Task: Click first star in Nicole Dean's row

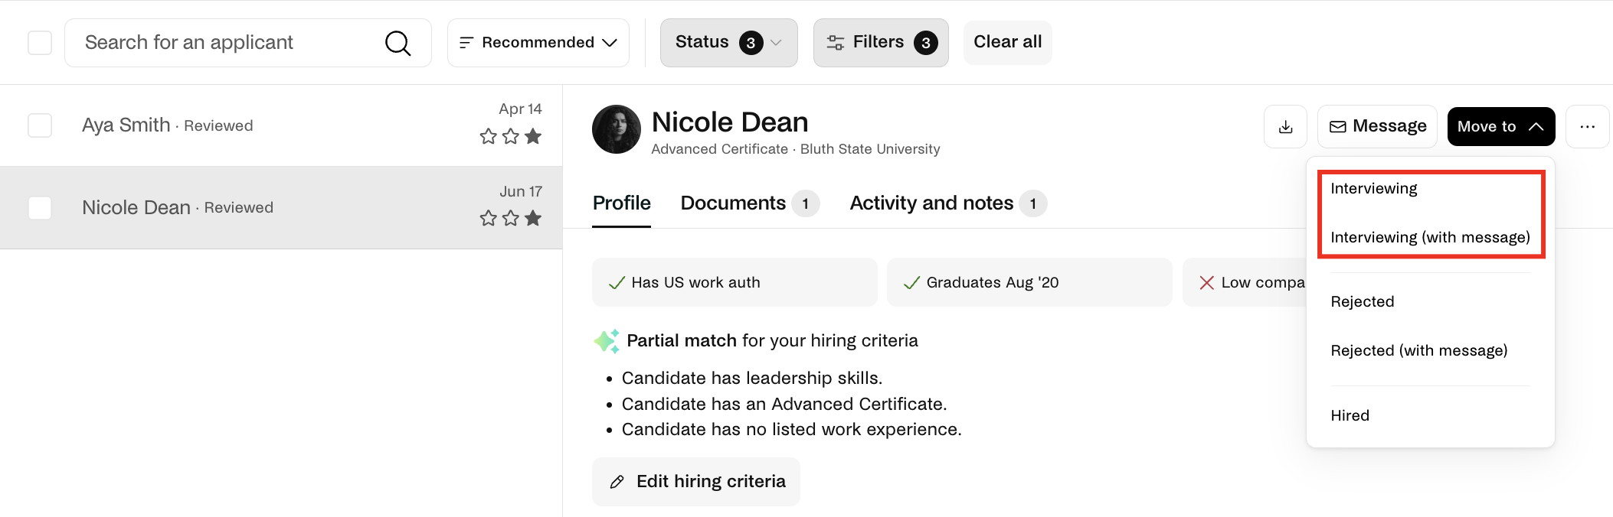Action: tap(489, 219)
